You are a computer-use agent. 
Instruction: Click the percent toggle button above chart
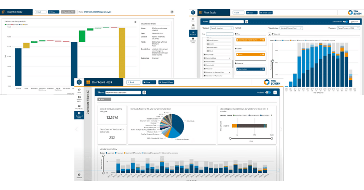[269, 34]
